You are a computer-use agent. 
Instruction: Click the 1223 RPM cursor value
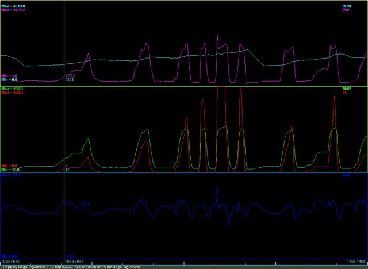tap(69, 80)
